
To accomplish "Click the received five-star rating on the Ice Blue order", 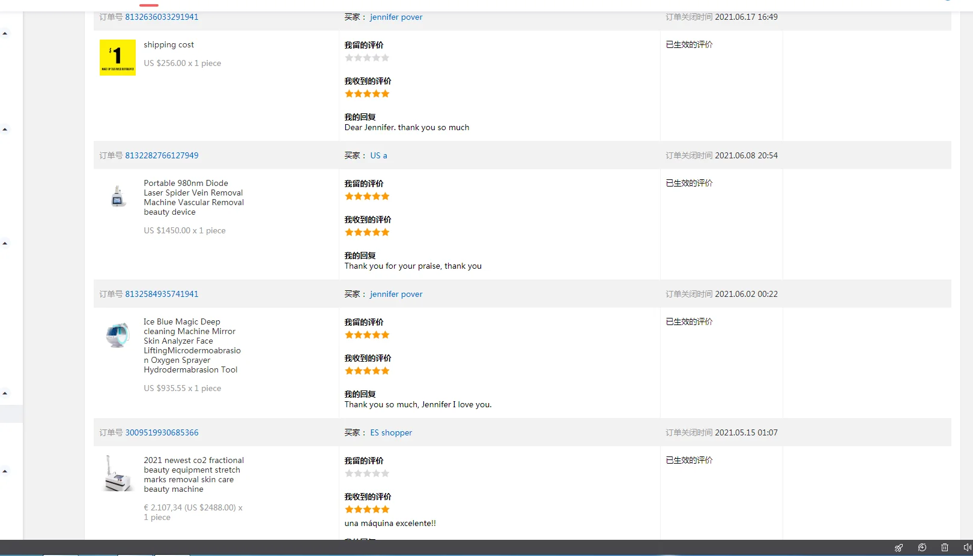I will [367, 371].
